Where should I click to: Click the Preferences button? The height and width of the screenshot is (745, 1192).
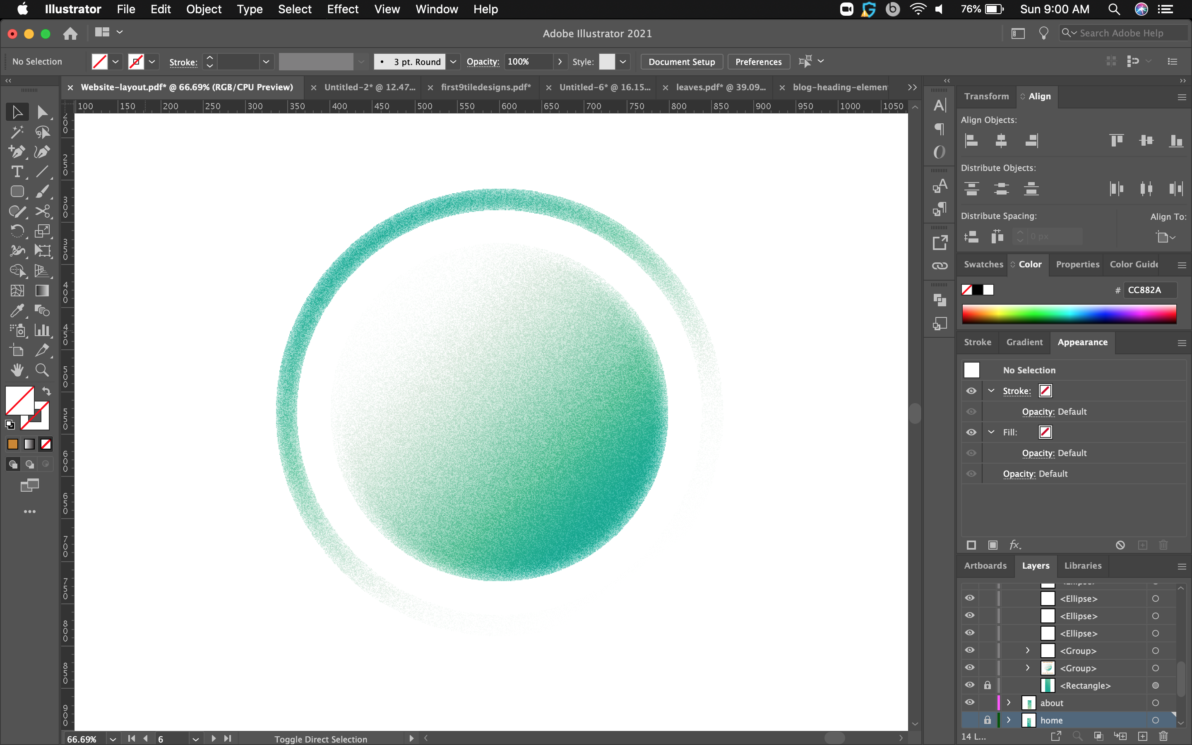tap(758, 62)
